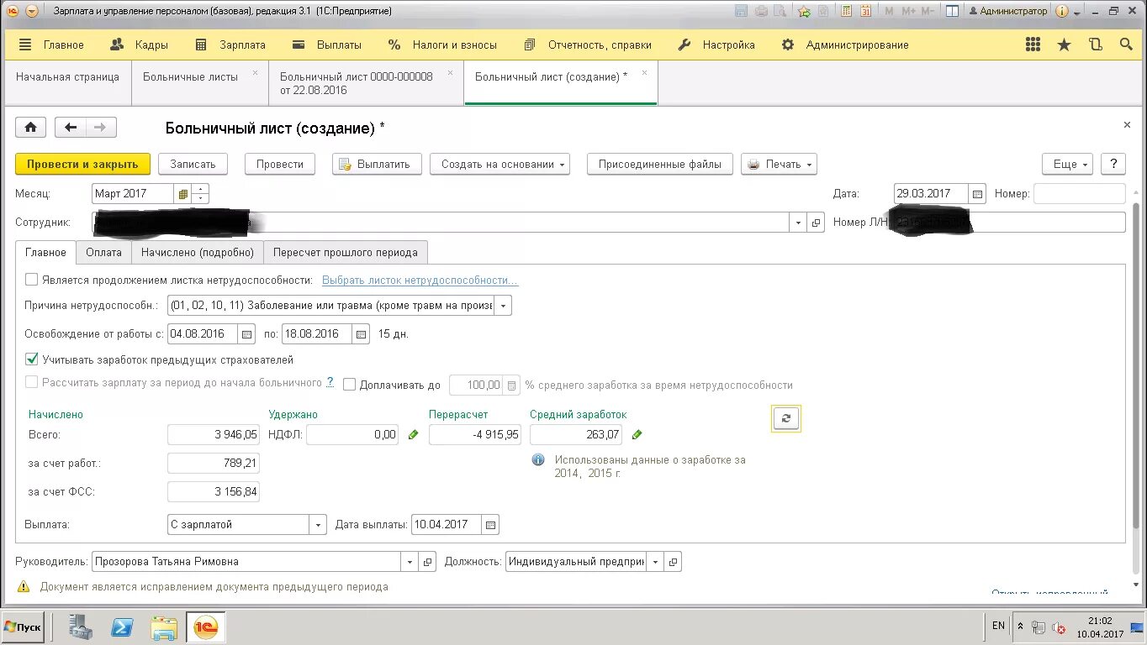
Task: Open Настройка section menu
Action: click(716, 45)
